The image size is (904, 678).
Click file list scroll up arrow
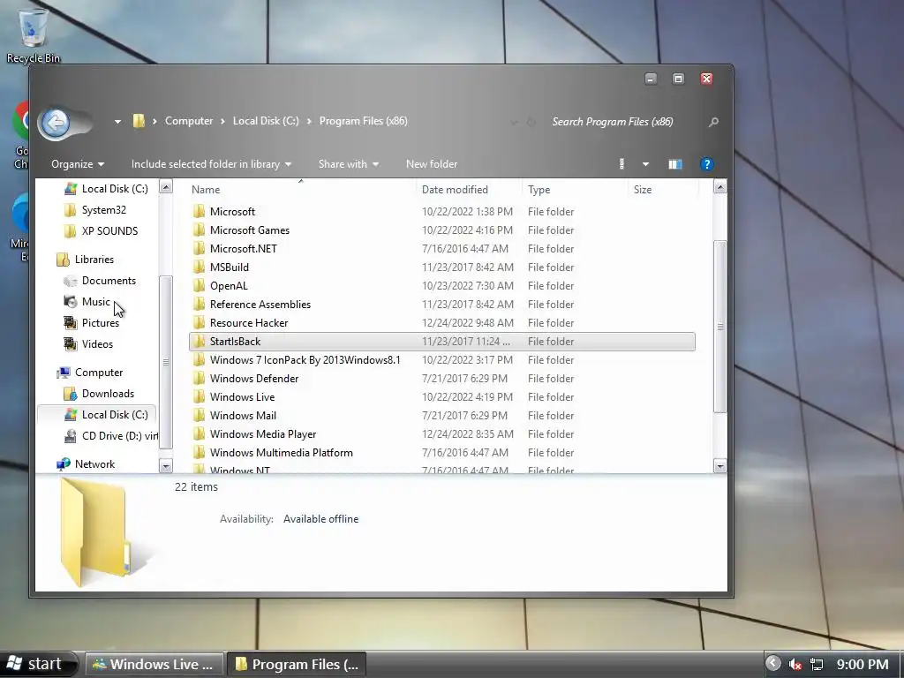(720, 187)
